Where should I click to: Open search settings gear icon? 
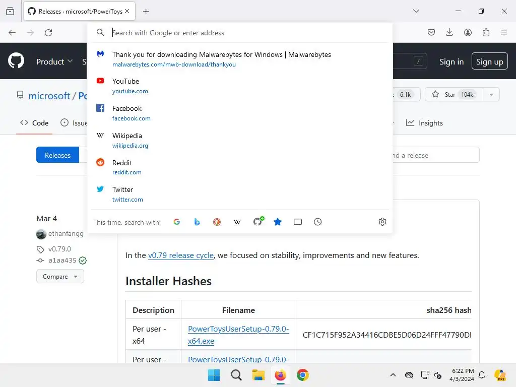[x=382, y=222]
